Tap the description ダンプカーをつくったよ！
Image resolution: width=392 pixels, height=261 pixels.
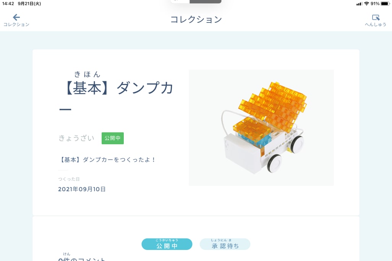pyautogui.click(x=107, y=159)
